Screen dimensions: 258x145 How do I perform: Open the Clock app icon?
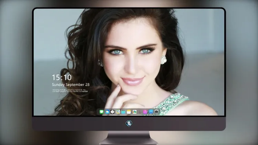pos(112,112)
